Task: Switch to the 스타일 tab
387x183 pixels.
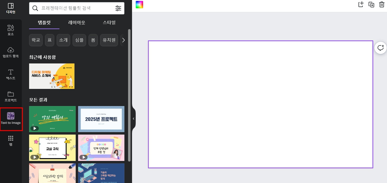Action: click(x=109, y=22)
